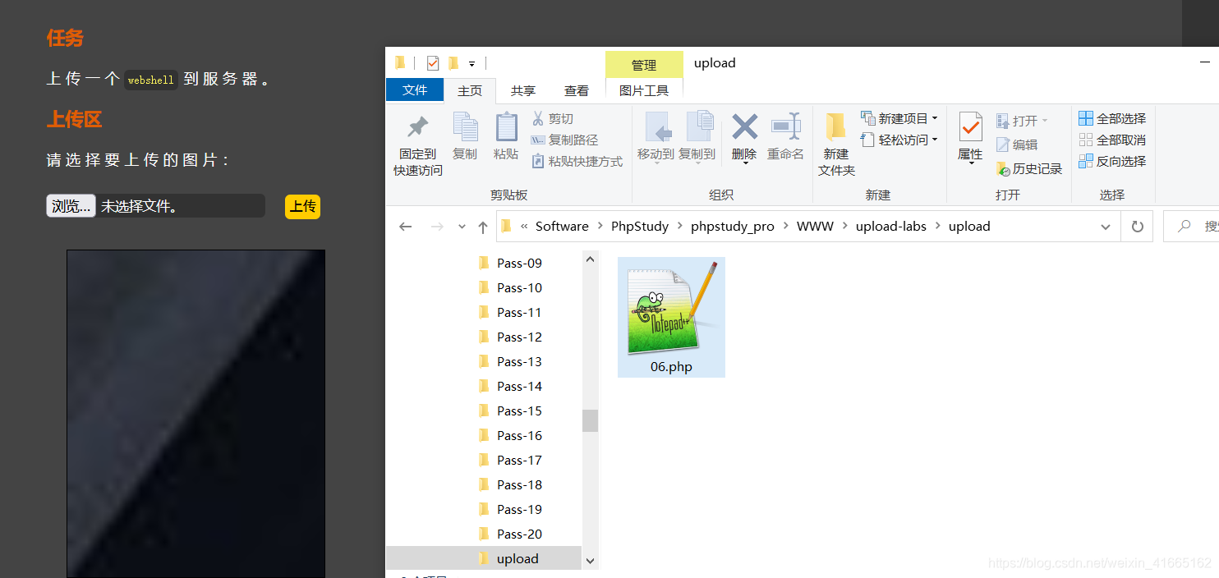Open the File (文件) tab
The width and height of the screenshot is (1219, 578).
(x=415, y=90)
